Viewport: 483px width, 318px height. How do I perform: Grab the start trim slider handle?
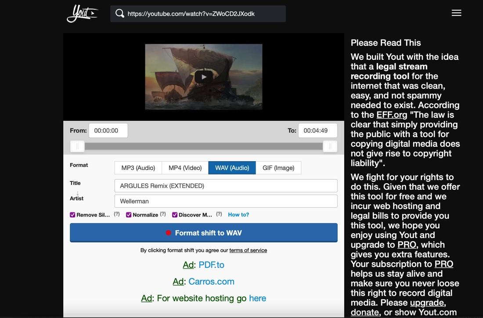click(77, 146)
